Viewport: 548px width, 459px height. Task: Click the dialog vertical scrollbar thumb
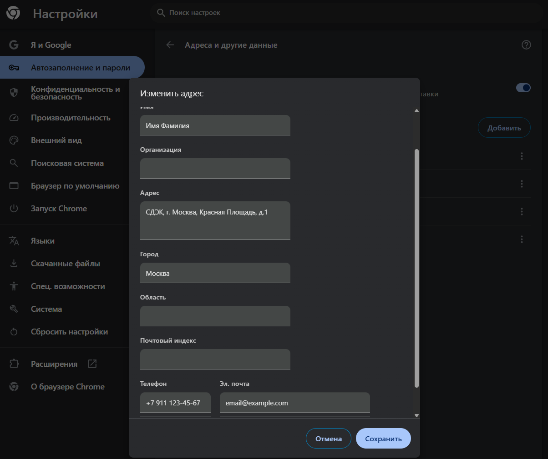(x=416, y=268)
